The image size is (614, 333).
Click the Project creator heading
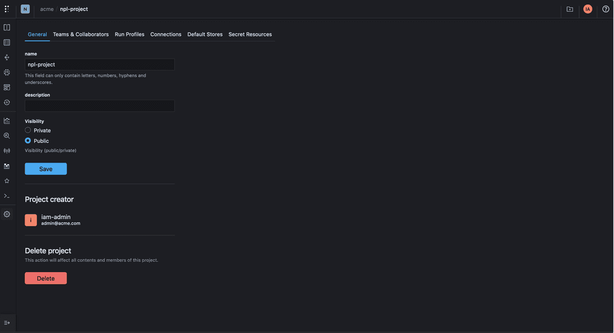click(x=50, y=199)
